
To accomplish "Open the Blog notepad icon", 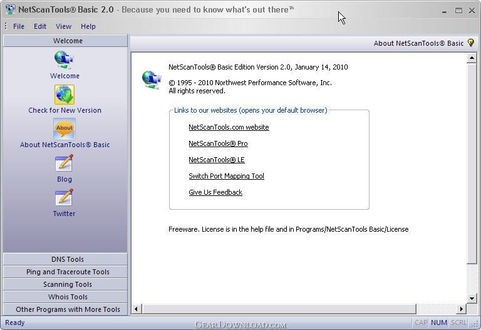I will [64, 163].
